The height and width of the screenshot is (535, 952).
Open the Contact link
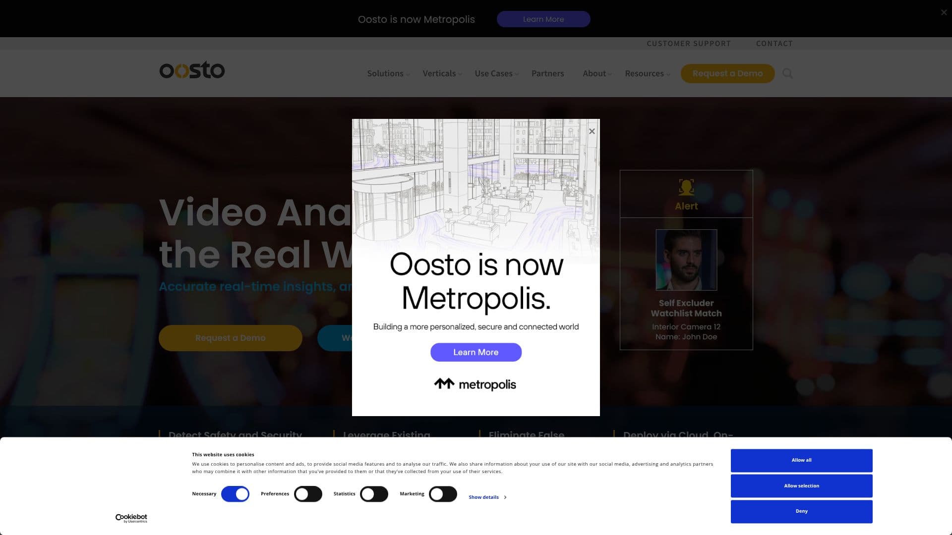pyautogui.click(x=774, y=44)
